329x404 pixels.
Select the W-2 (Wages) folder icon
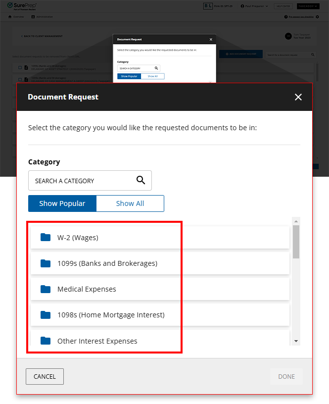45,237
